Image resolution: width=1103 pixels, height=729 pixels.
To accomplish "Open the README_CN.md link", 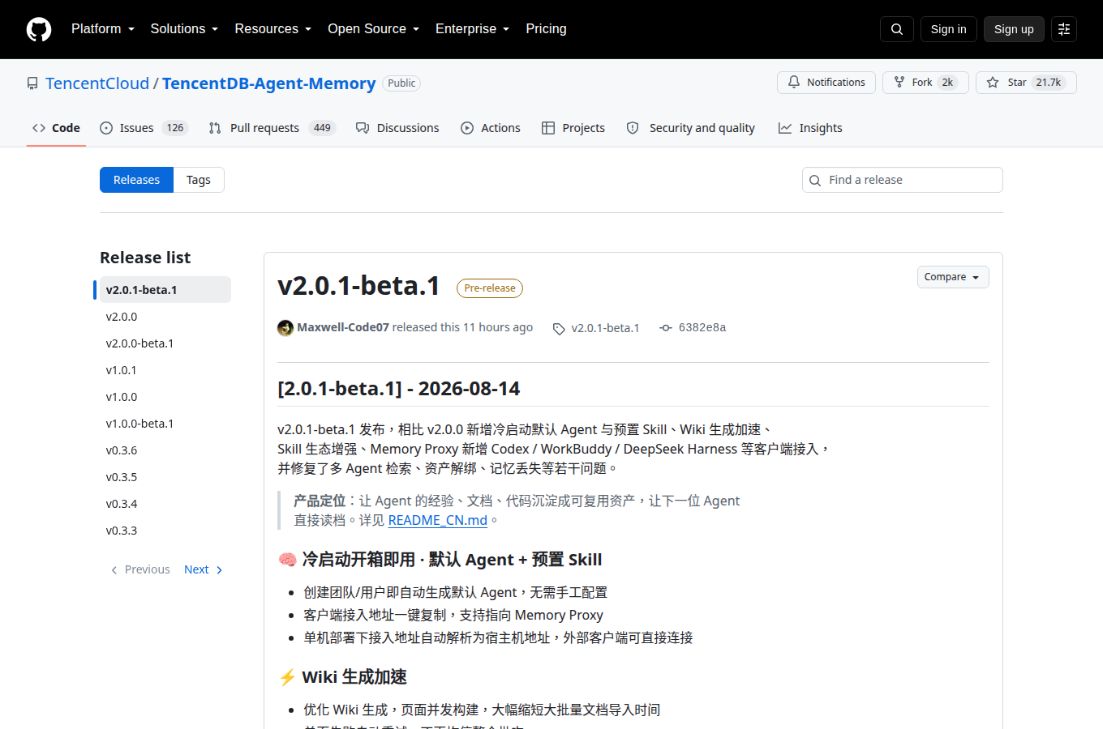I will tap(438, 520).
